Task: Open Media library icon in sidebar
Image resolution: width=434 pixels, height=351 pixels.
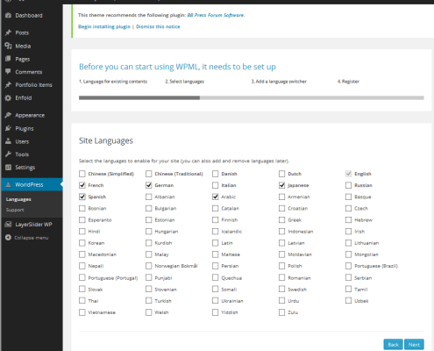Action: pyautogui.click(x=8, y=46)
